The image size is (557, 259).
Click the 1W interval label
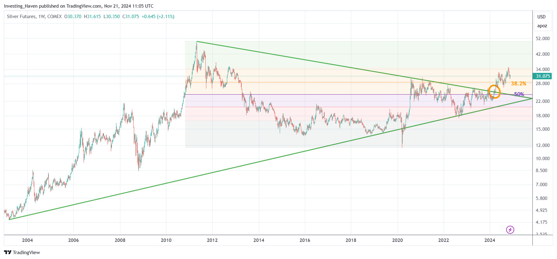tap(41, 17)
